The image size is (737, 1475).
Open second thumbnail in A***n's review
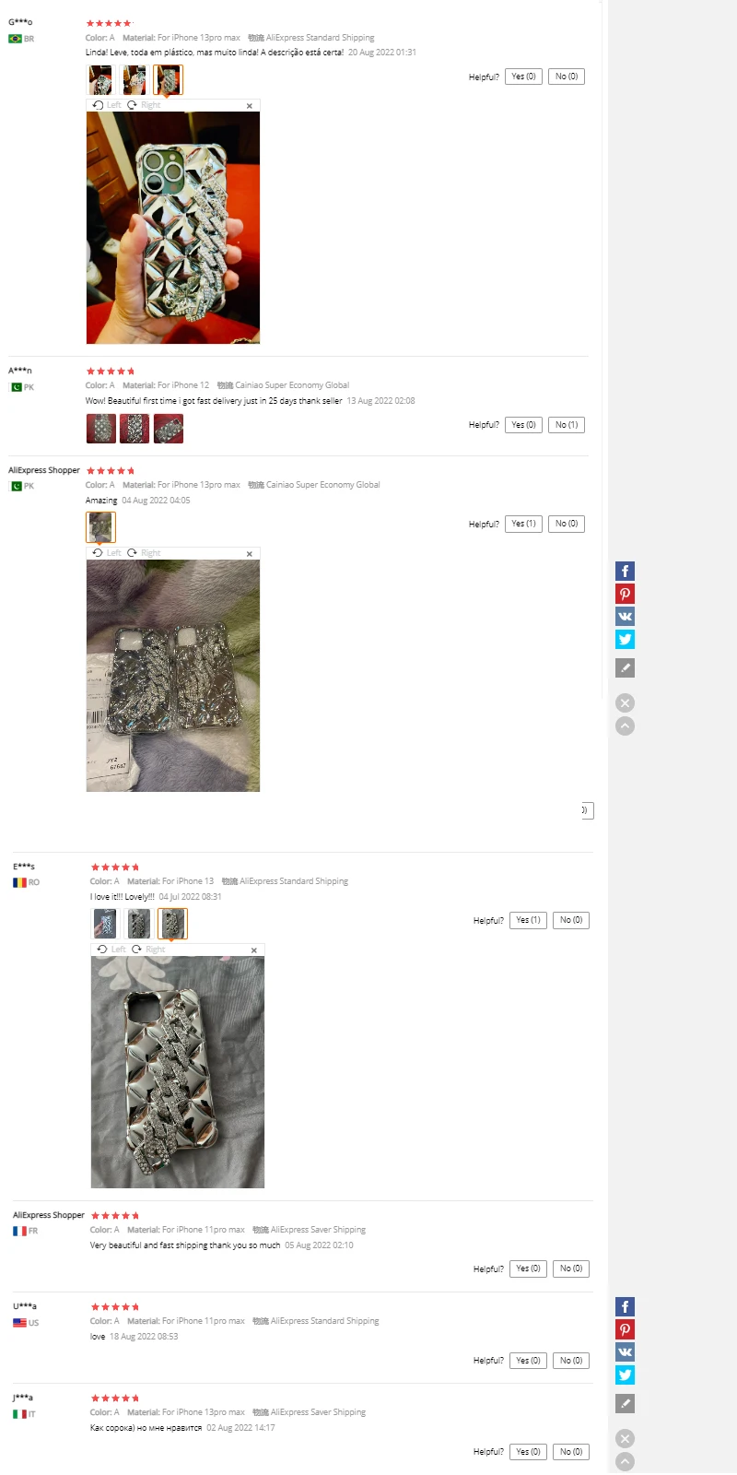[x=135, y=429]
